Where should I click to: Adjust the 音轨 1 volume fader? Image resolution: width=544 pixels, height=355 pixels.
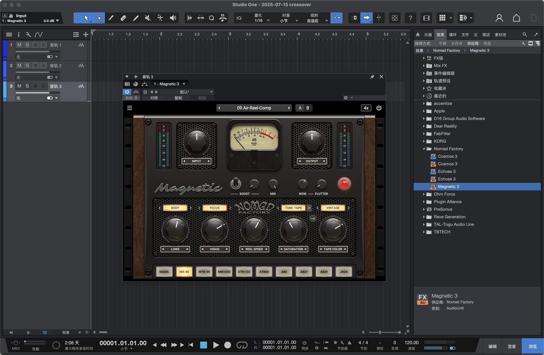pyautogui.click(x=37, y=52)
